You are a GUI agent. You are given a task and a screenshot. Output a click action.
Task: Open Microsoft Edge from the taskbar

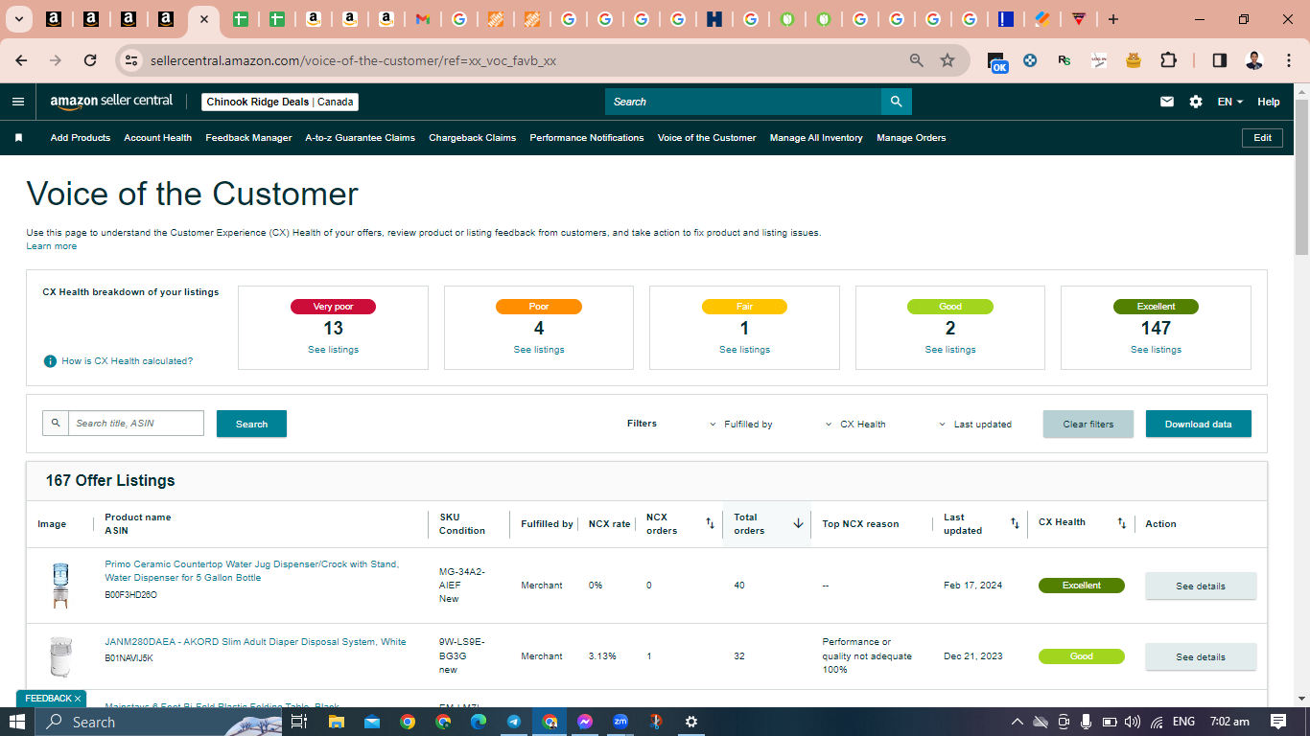pyautogui.click(x=479, y=722)
